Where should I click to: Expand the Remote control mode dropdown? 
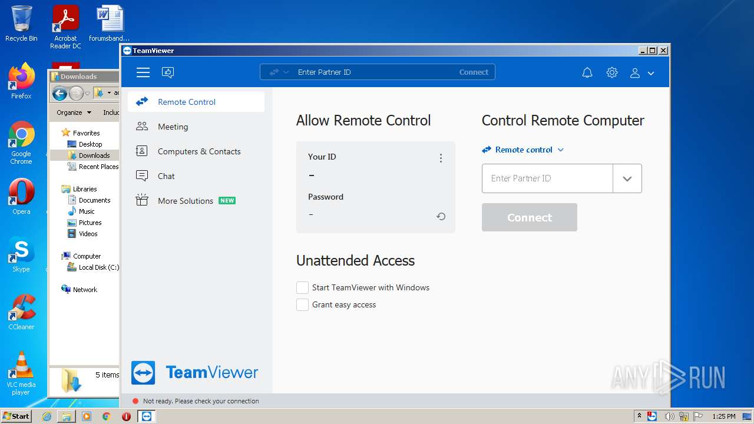pos(523,150)
